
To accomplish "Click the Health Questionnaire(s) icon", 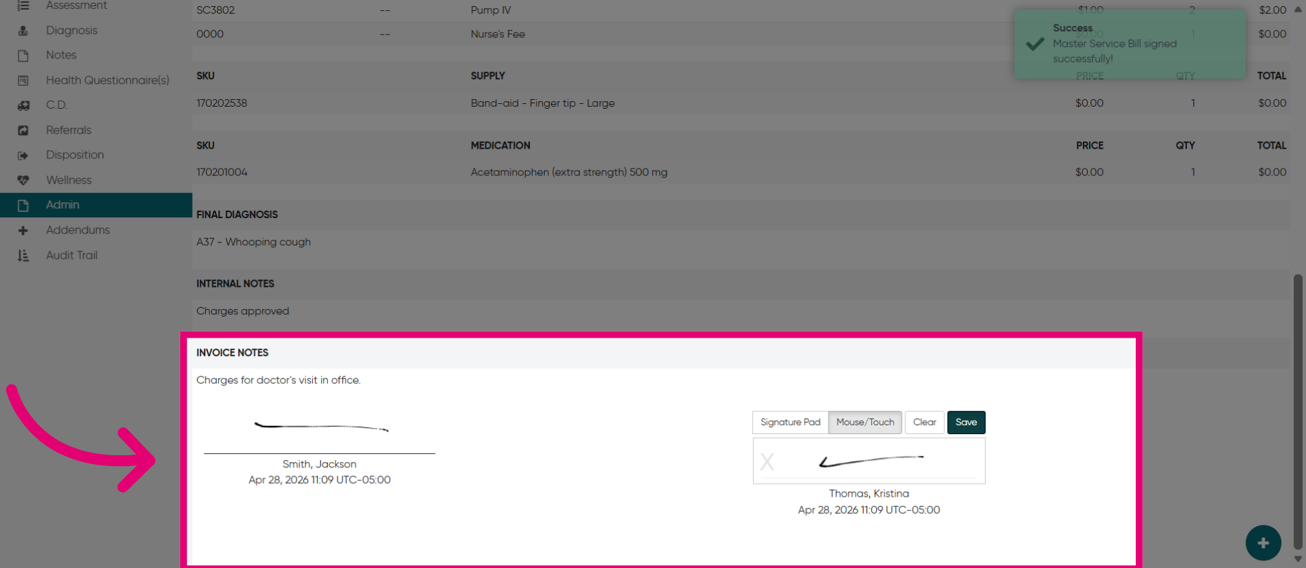I will [x=23, y=80].
